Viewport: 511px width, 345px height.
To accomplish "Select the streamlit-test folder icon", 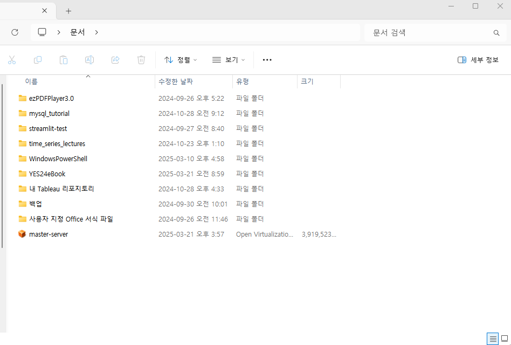I will [23, 128].
